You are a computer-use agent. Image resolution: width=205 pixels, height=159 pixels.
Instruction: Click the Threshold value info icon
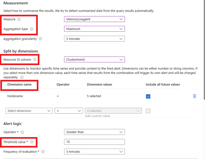[x=32, y=142]
